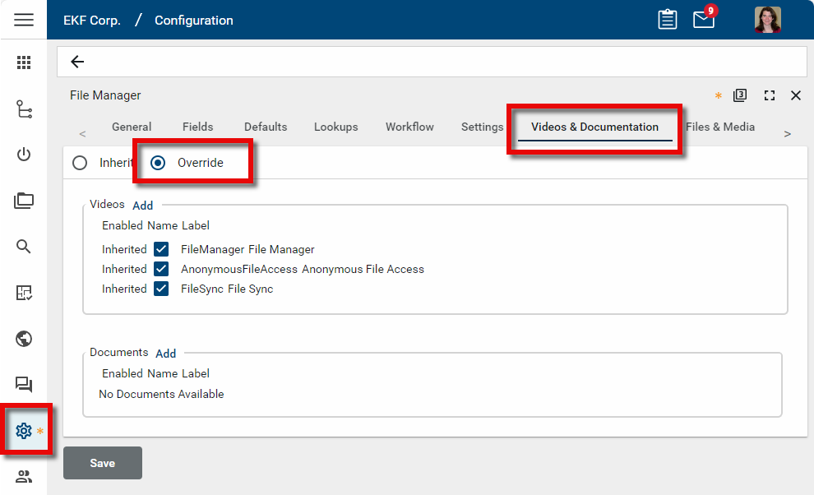Click the Save button
This screenshot has width=814, height=495.
[x=103, y=463]
